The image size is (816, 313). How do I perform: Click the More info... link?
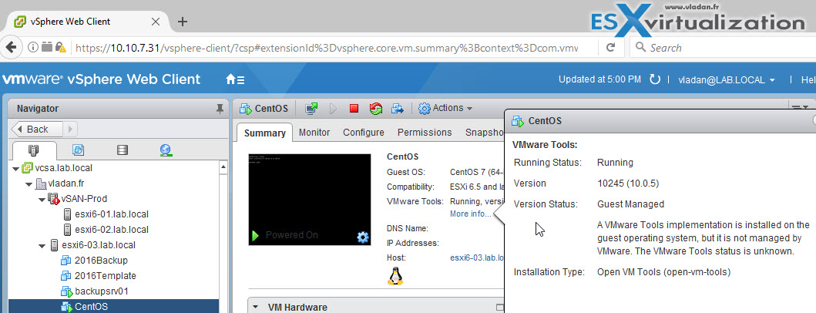[471, 214]
